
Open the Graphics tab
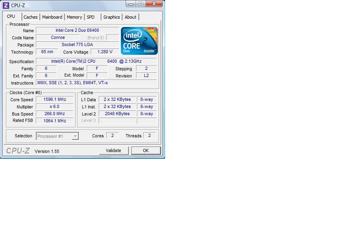pos(112,17)
